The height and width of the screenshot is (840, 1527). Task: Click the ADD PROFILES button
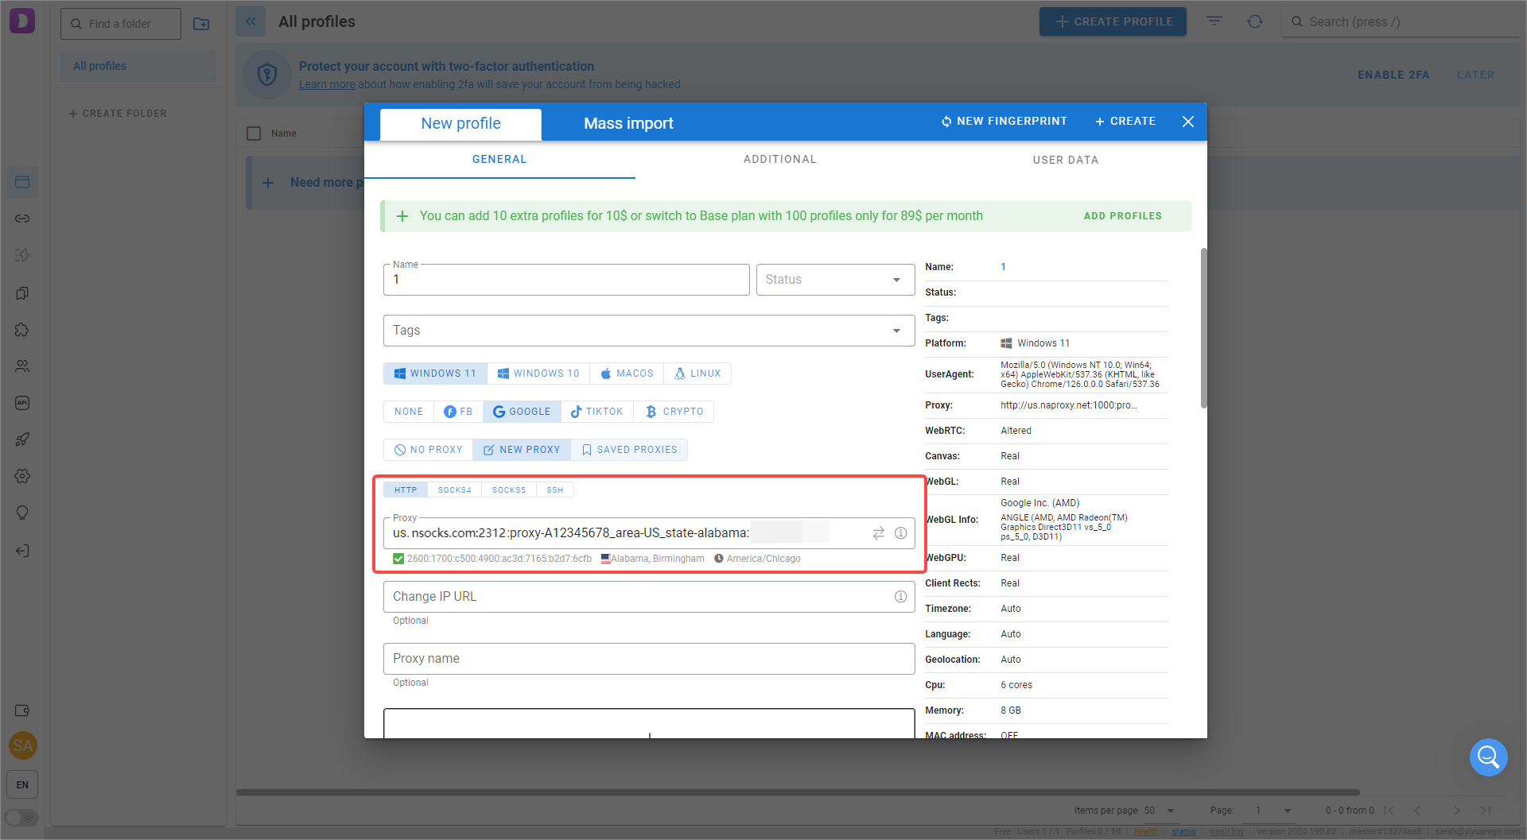coord(1123,216)
